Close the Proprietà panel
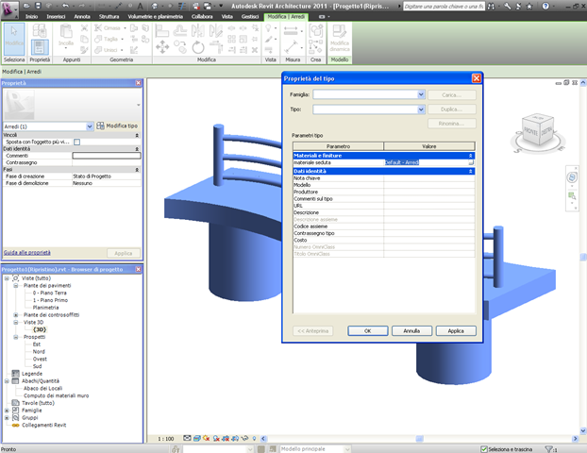Screen dimensions: 587x453 coord(138,83)
